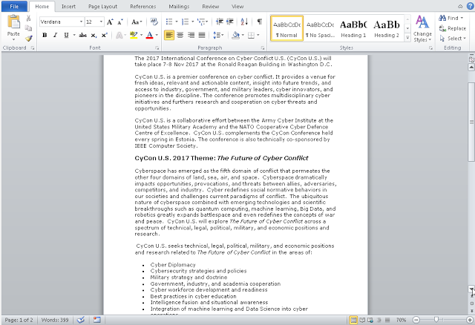Open the File menu button
475x325 pixels.
coord(14,6)
